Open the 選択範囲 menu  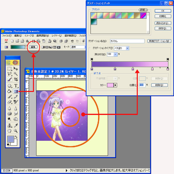click(70, 36)
